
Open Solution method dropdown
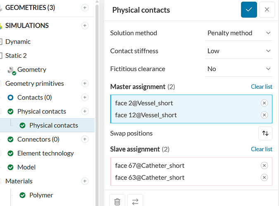tap(239, 33)
